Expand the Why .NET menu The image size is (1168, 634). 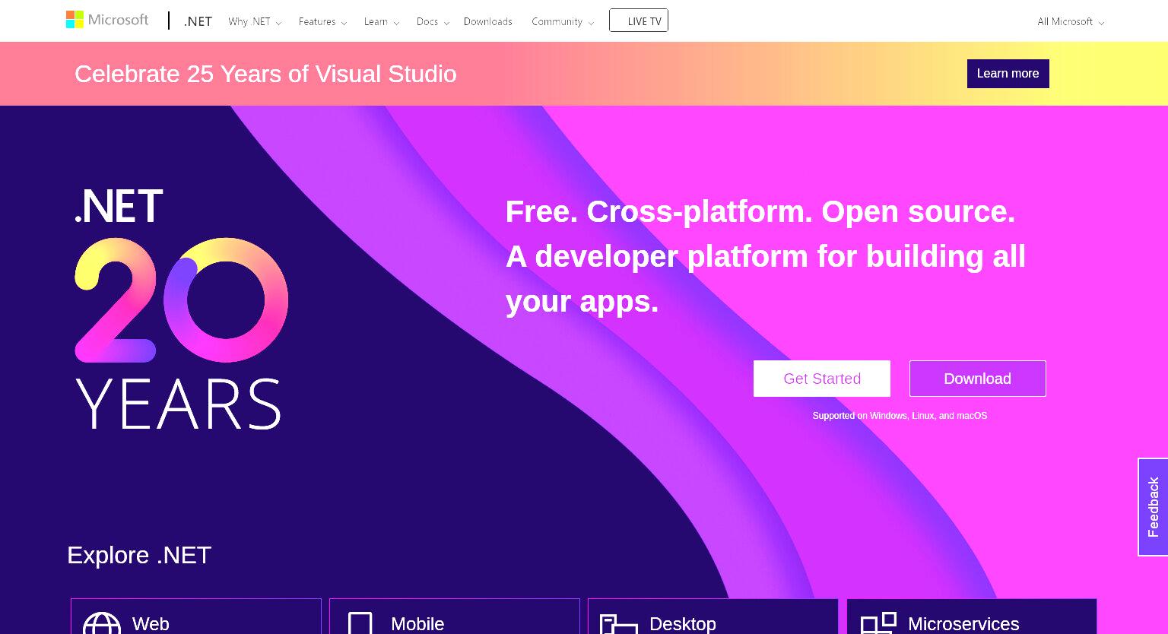click(x=255, y=22)
